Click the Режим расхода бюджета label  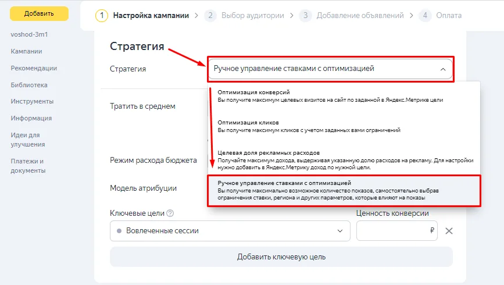(x=153, y=160)
